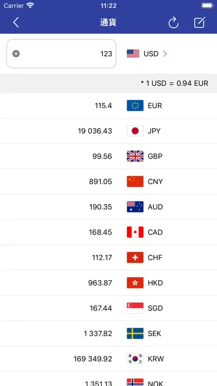The image size is (217, 386).
Task: Select the CNY currency row
Action: 108,181
